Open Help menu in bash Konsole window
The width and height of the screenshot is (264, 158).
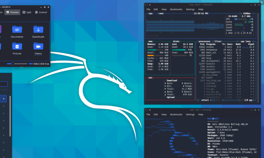[201, 10]
